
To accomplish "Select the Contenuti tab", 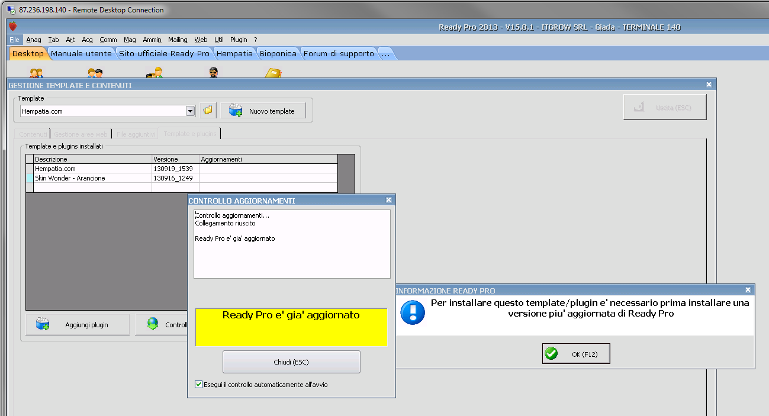I will tap(33, 134).
